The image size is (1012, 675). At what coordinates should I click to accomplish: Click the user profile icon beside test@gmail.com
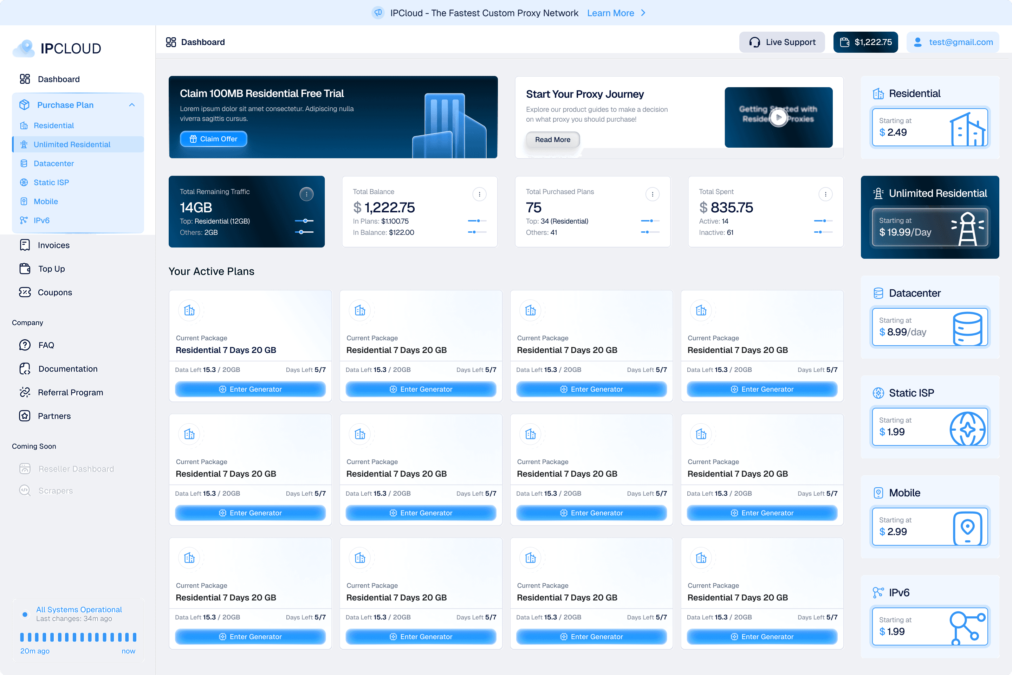point(918,42)
